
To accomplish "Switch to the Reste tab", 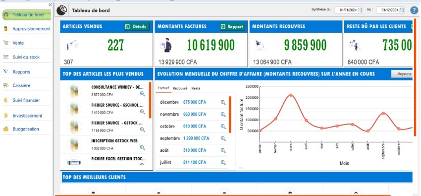I will point(196,88).
